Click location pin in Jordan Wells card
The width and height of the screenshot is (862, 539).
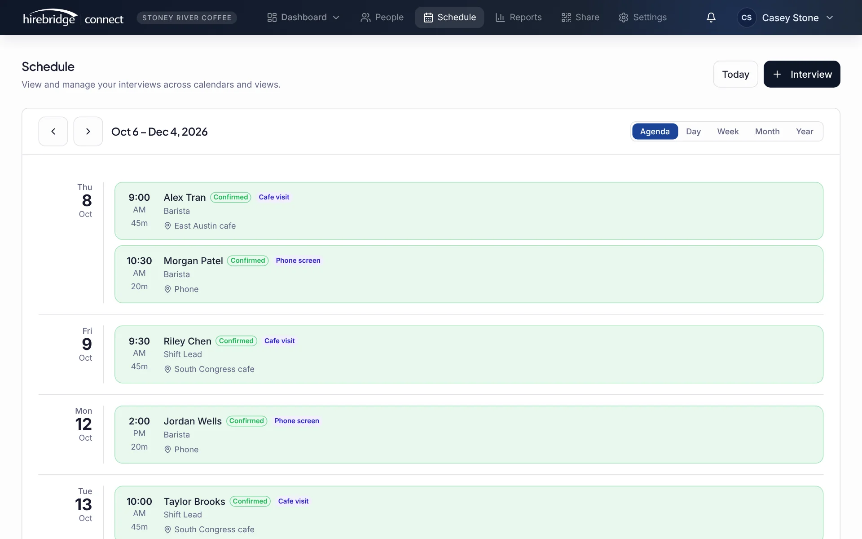pyautogui.click(x=167, y=450)
